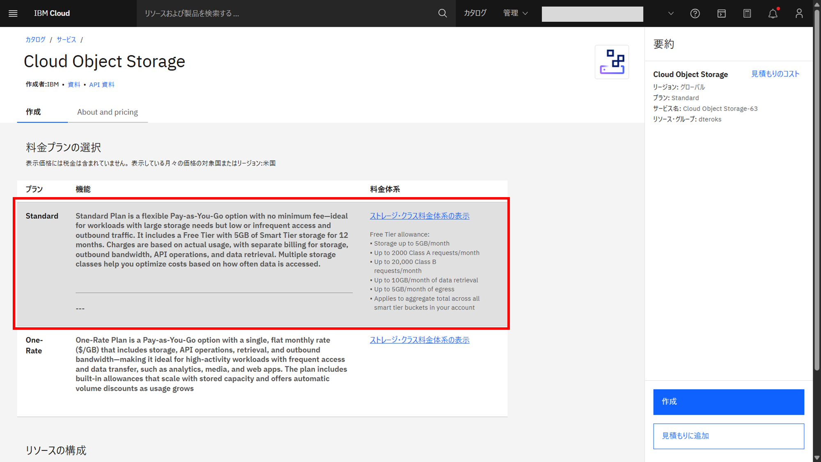Viewport: 821px width, 462px height.
Task: Click the search magnifier icon
Action: pos(442,14)
